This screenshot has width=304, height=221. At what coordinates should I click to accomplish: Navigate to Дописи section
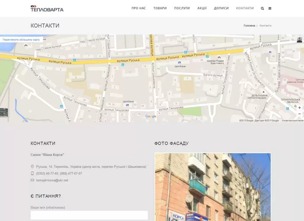[221, 8]
